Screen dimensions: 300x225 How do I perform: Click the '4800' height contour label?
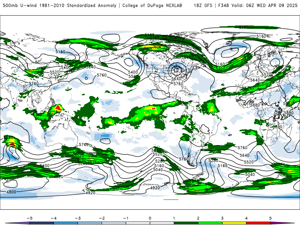11,192
